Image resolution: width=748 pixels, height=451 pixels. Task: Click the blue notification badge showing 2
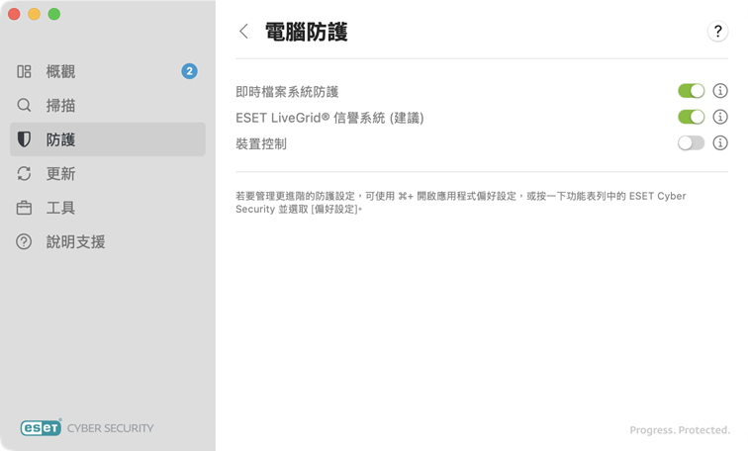click(189, 71)
